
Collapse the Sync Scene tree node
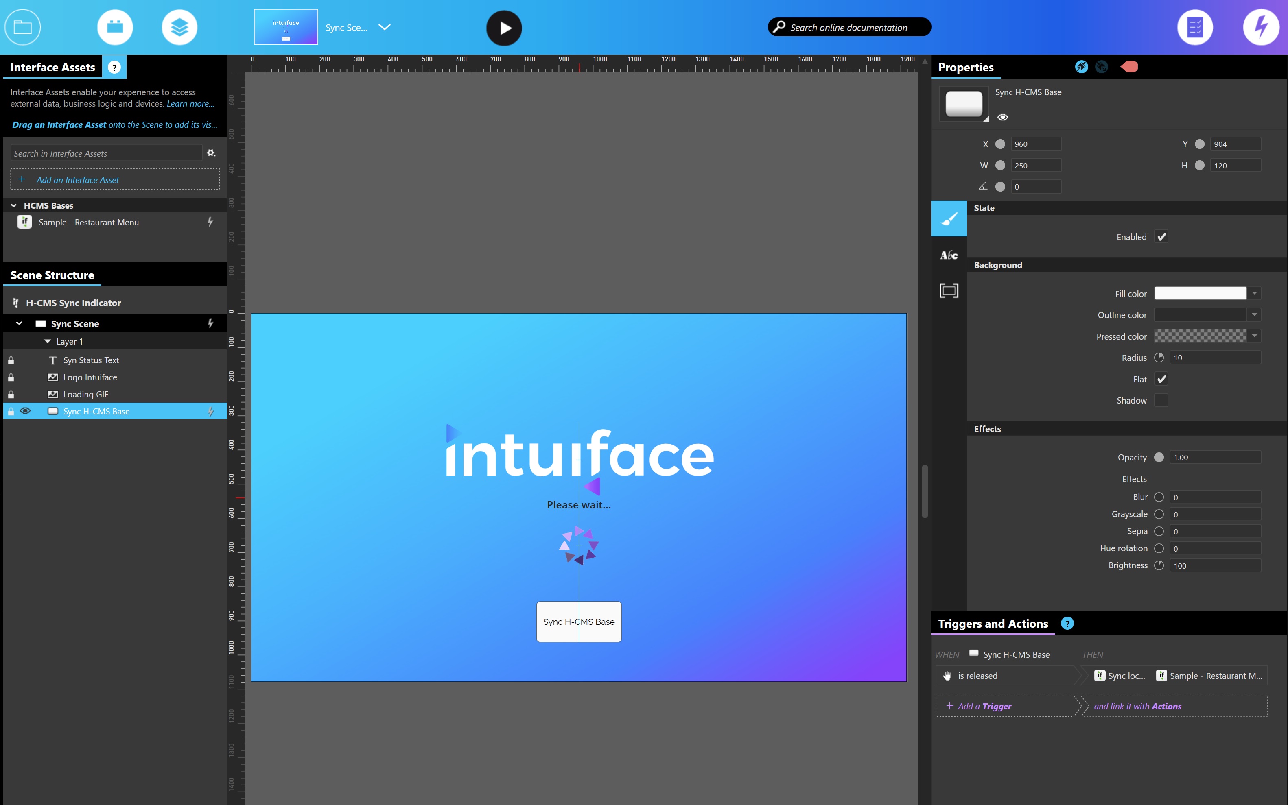pyautogui.click(x=19, y=323)
